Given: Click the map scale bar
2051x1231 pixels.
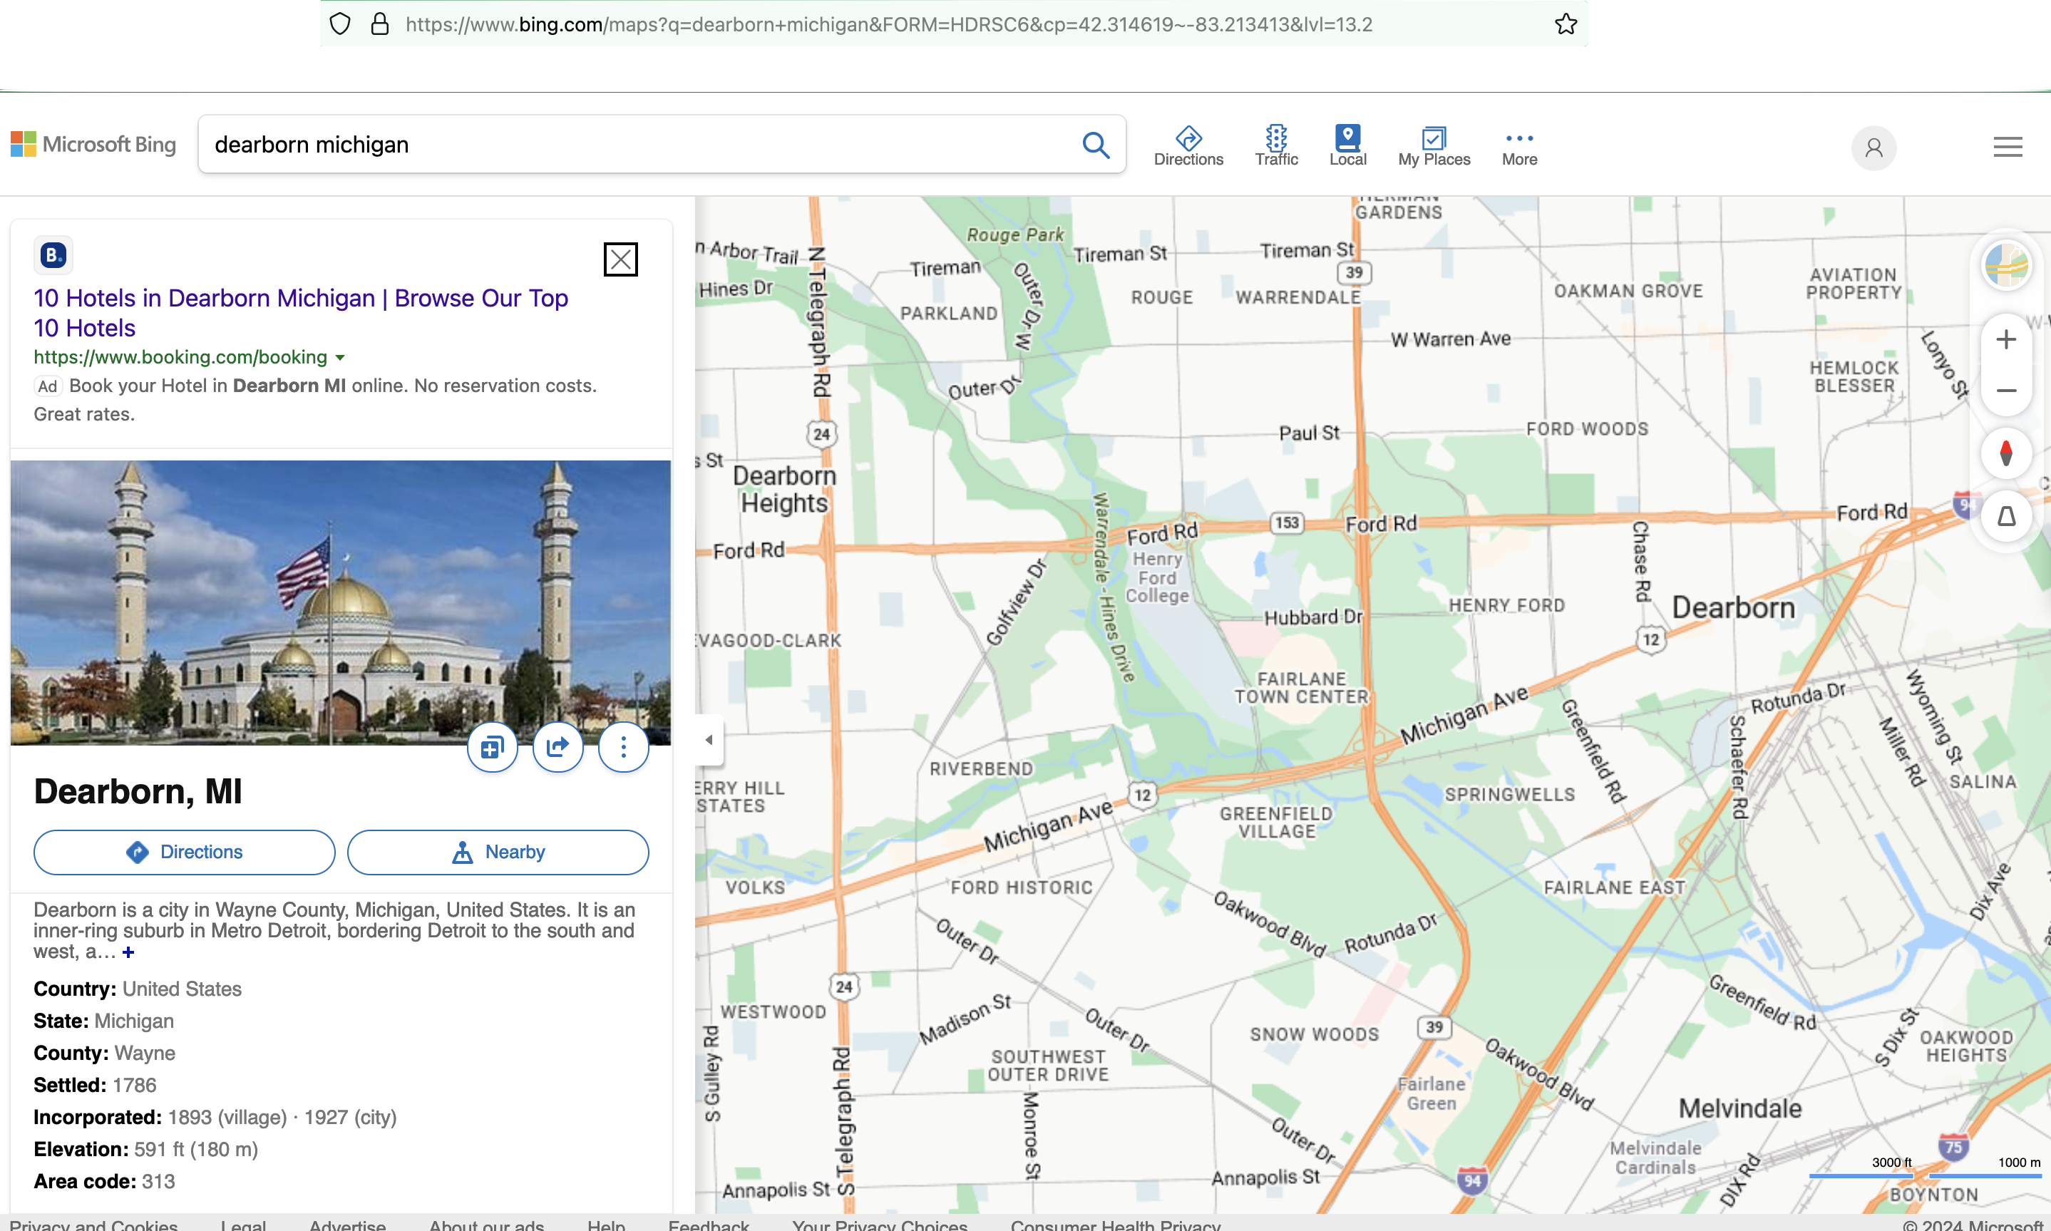Looking at the screenshot, I should pyautogui.click(x=1924, y=1169).
